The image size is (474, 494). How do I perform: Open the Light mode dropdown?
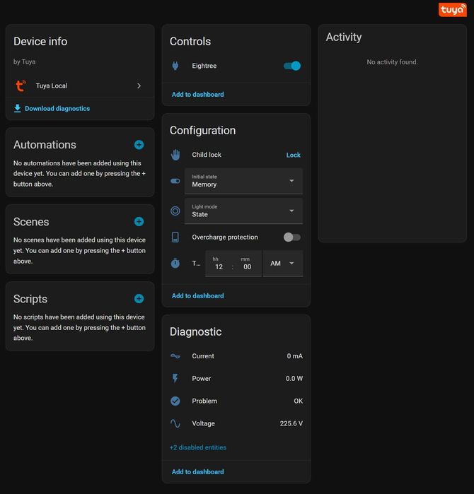tap(244, 211)
